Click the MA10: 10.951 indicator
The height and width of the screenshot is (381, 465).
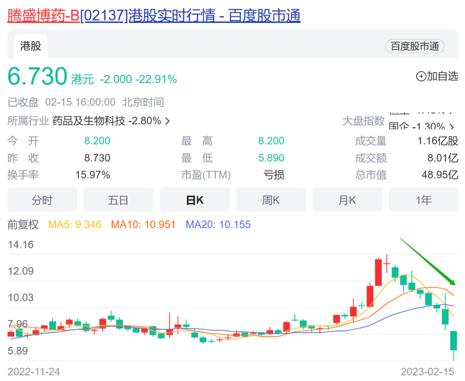[143, 224]
